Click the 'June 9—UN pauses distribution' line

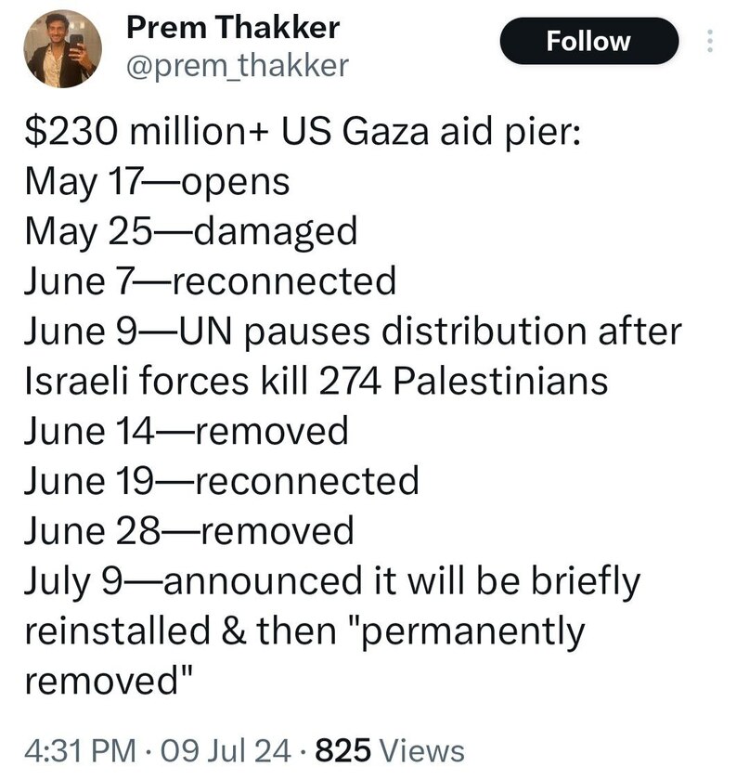[353, 332]
